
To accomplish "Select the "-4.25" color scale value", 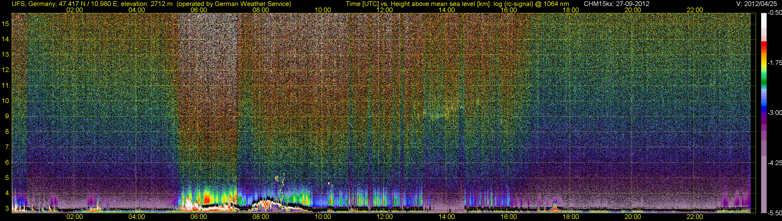I will [x=774, y=163].
